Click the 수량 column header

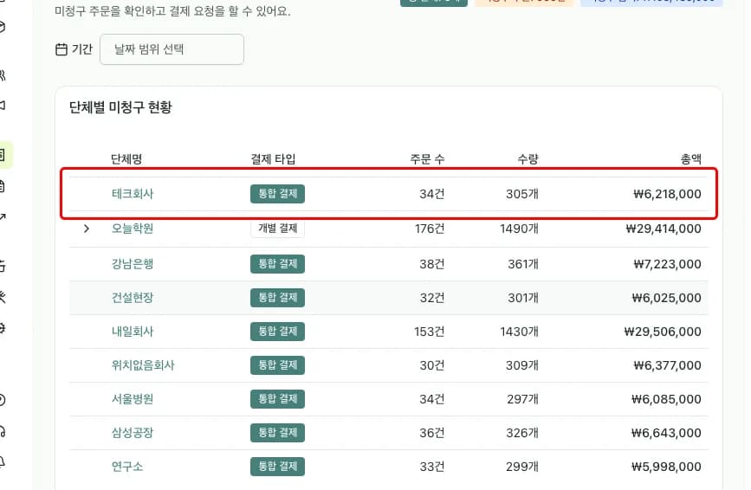tap(528, 159)
